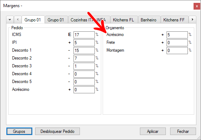
Task: Click the Pedido group heading
Action: coord(17,28)
